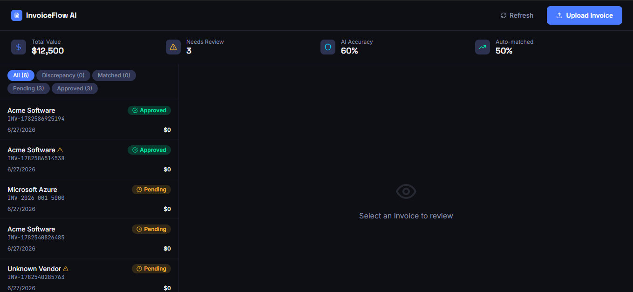Viewport: 633px width, 292px height.
Task: Click warning icon next to Unknown Vendor
Action: point(66,269)
